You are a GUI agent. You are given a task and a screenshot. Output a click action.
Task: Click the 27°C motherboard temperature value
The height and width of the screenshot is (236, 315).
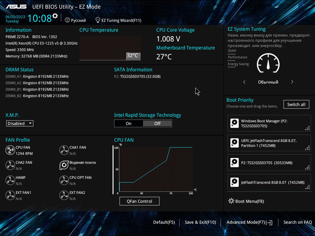164,57
